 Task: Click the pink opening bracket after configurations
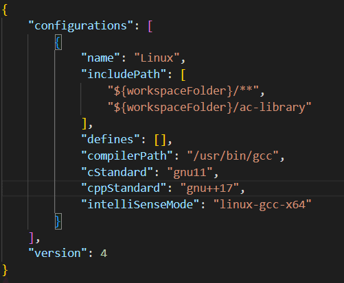(x=150, y=26)
